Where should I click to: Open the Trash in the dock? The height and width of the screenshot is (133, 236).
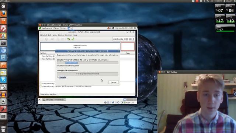(3, 129)
